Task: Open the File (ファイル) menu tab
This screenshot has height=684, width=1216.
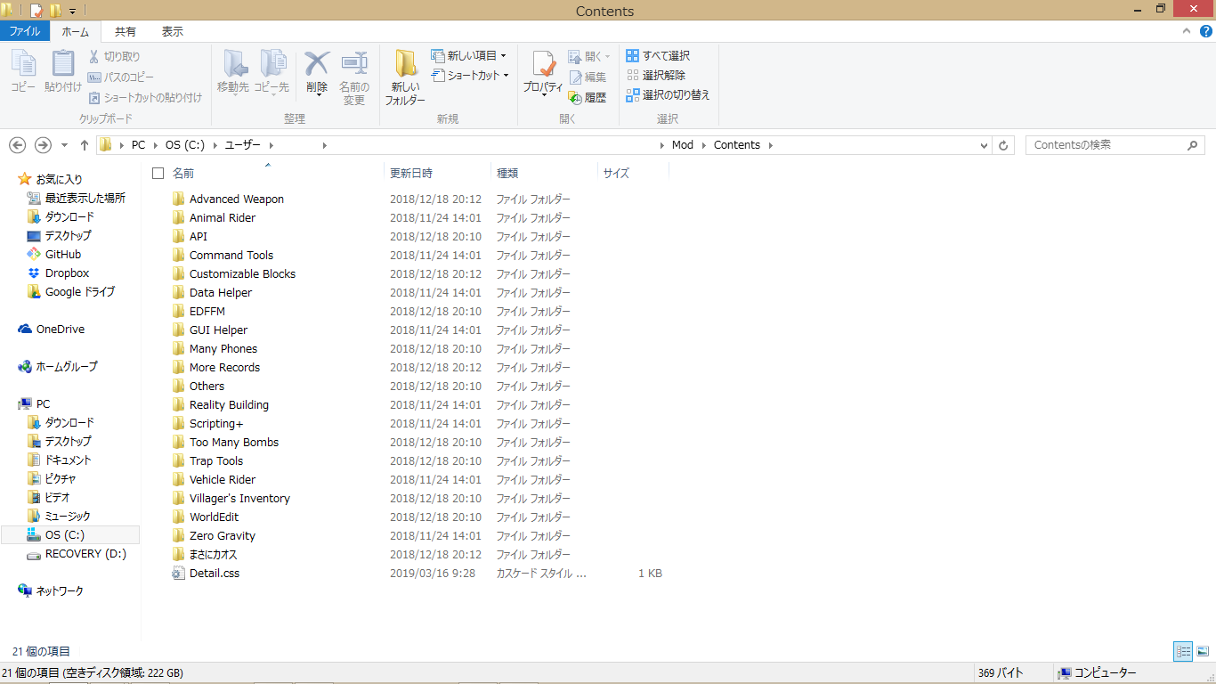Action: 24,31
